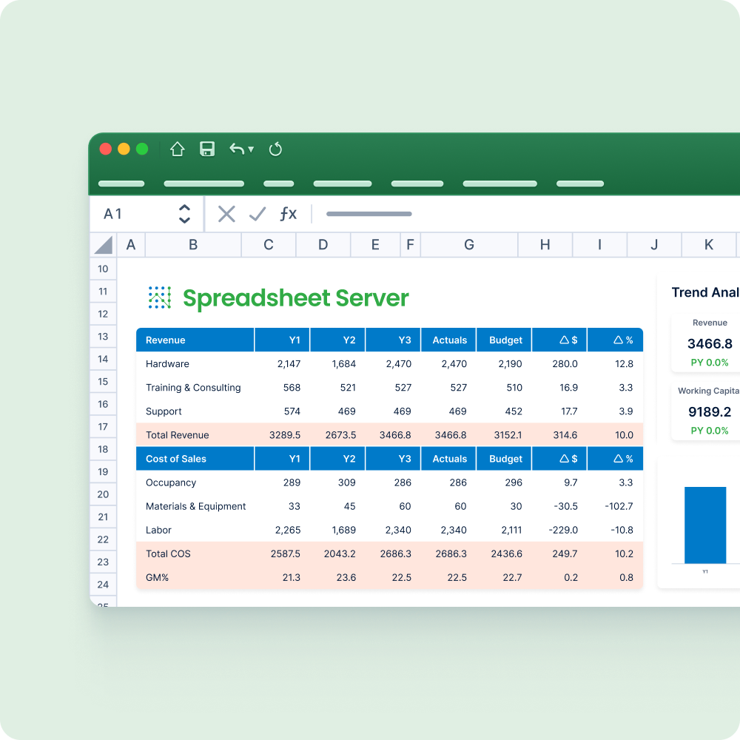The image size is (740, 740).
Task: Click the Spreadsheet Server dotted logo icon
Action: tap(159, 297)
